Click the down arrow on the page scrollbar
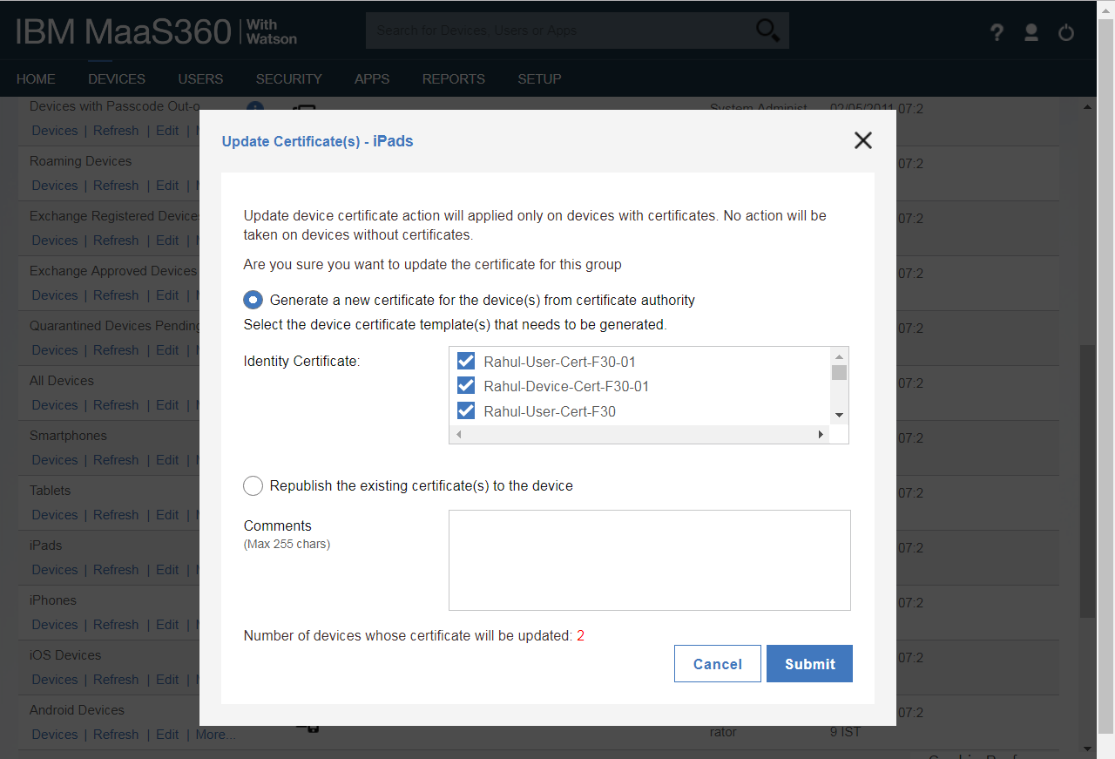This screenshot has height=759, width=1115. click(x=1086, y=748)
